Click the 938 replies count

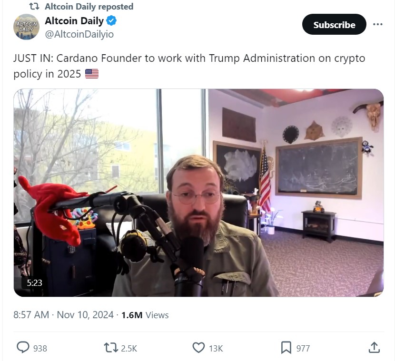[40, 349]
